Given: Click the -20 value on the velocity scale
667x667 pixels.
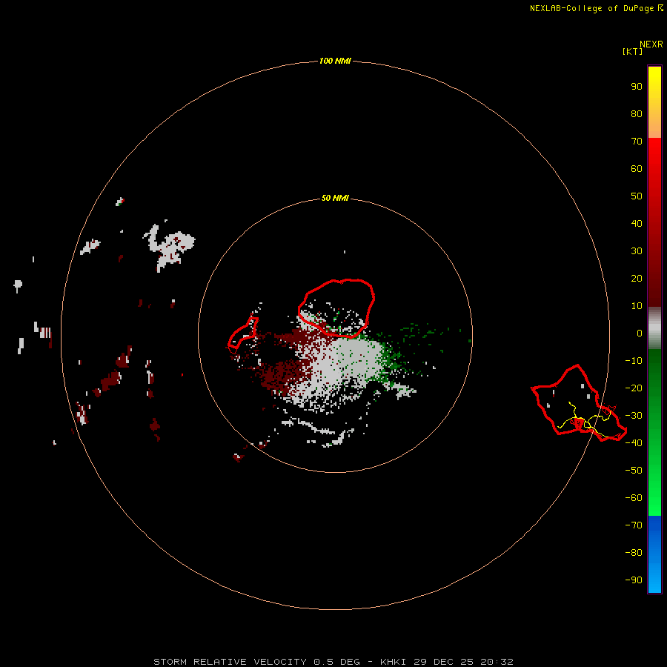Looking at the screenshot, I should click(x=634, y=388).
